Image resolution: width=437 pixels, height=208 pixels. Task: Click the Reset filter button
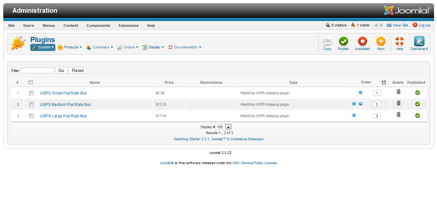coord(78,70)
